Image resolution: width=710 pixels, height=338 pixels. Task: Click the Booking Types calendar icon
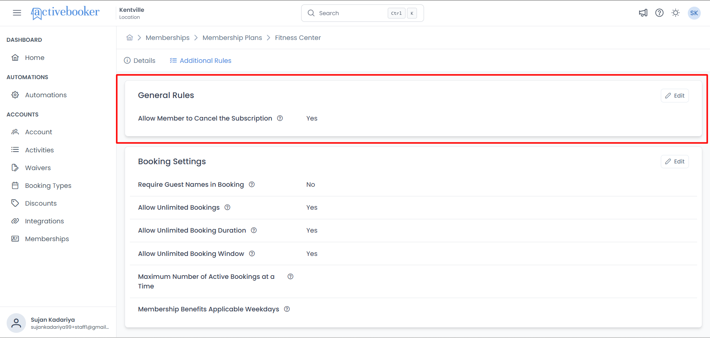tap(15, 185)
